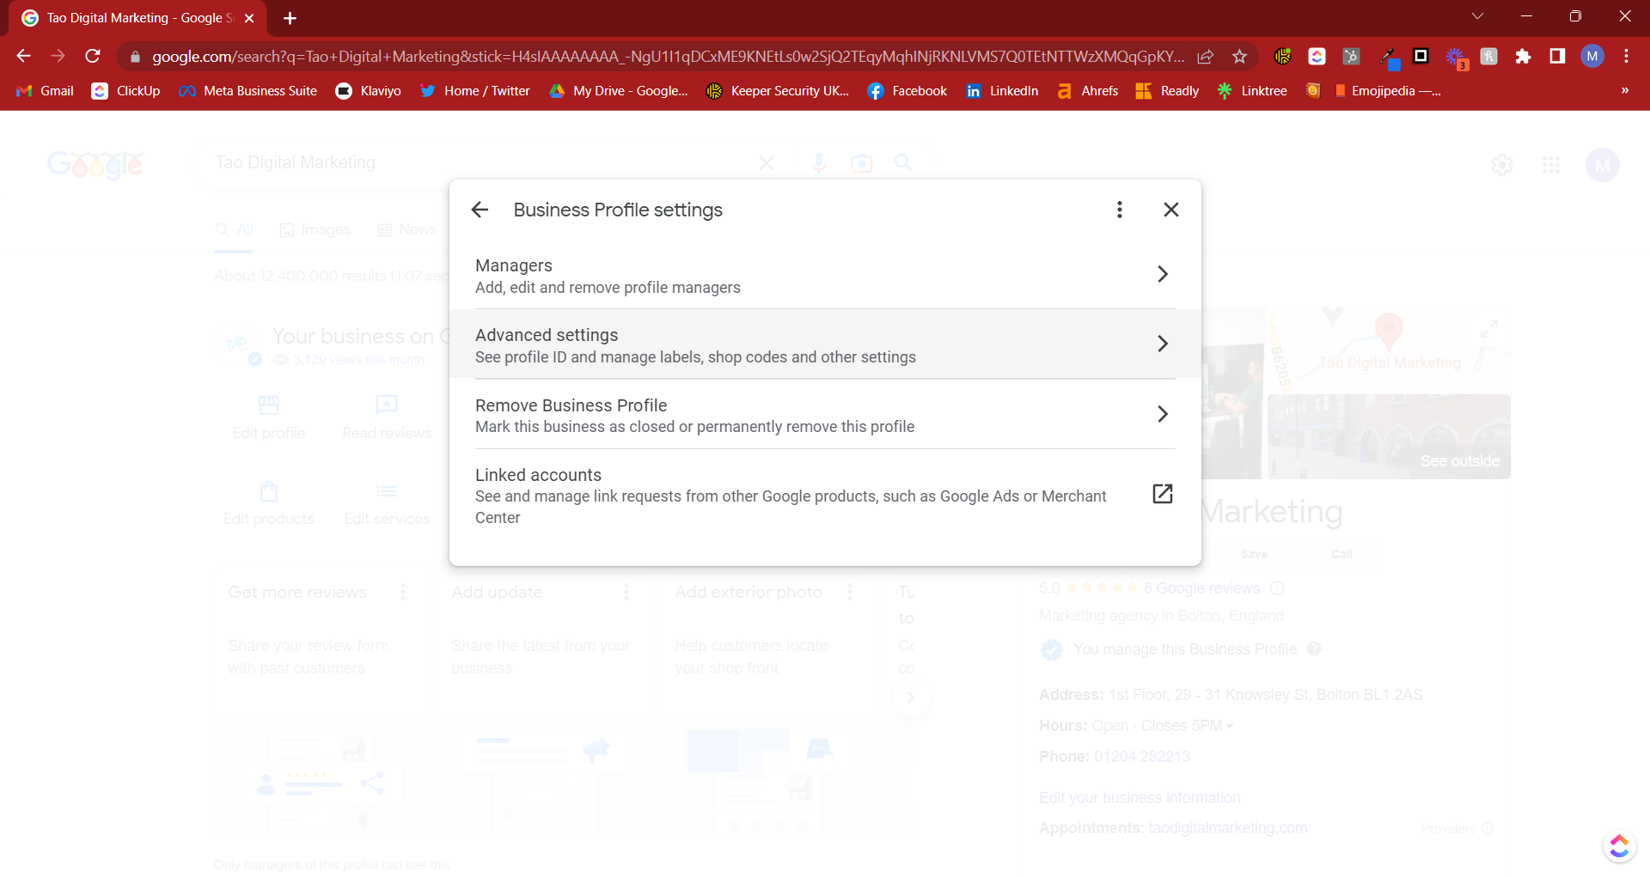The width and height of the screenshot is (1650, 876).
Task: Switch to the All results tab
Action: tap(234, 230)
